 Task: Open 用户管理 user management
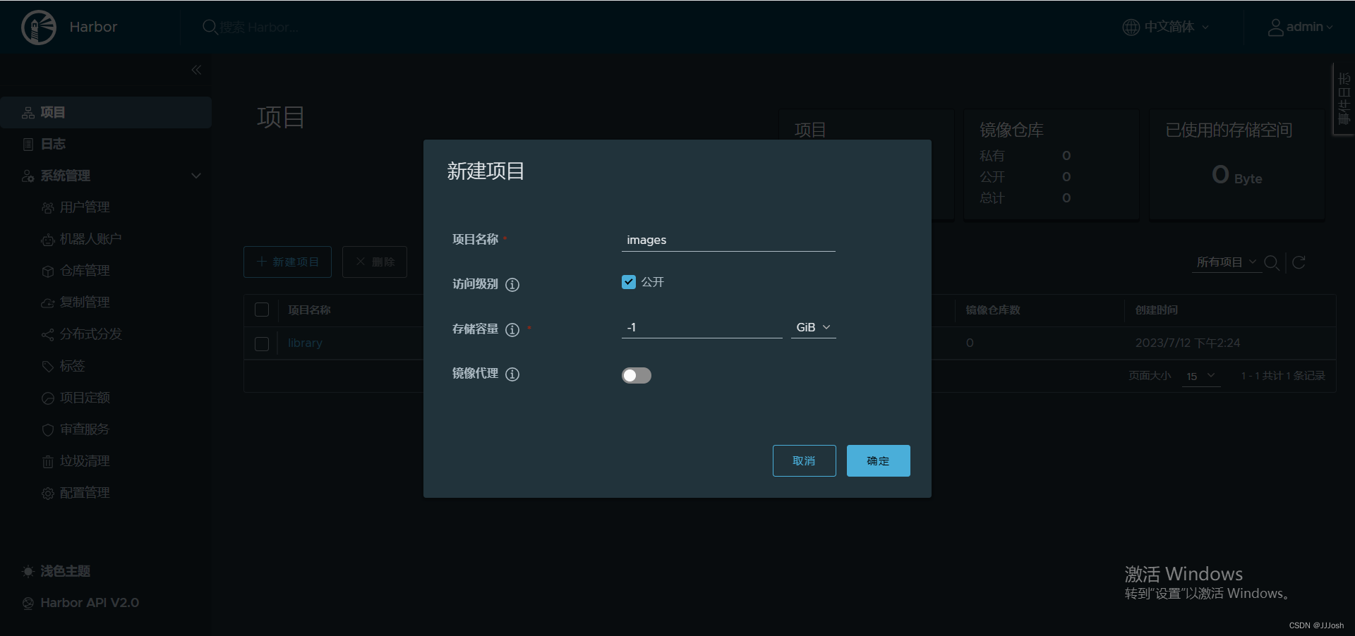point(85,207)
